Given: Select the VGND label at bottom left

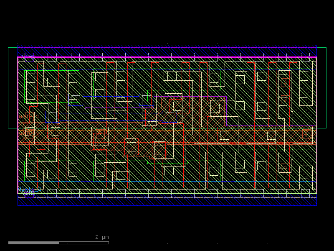Looking at the screenshot, I should tap(28, 193).
